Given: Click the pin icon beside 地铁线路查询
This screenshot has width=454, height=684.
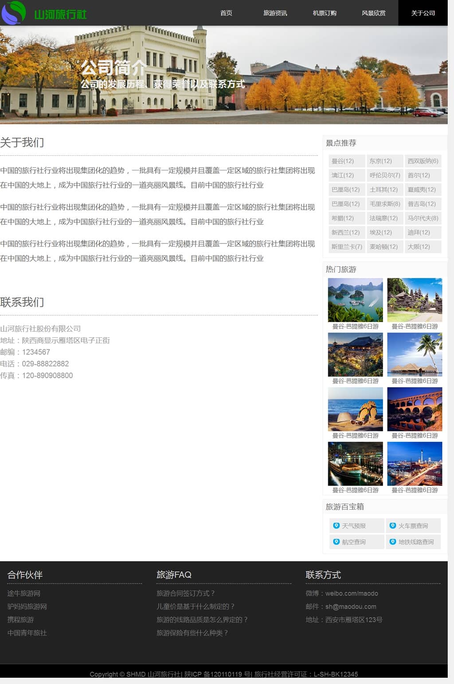Looking at the screenshot, I should [x=392, y=542].
